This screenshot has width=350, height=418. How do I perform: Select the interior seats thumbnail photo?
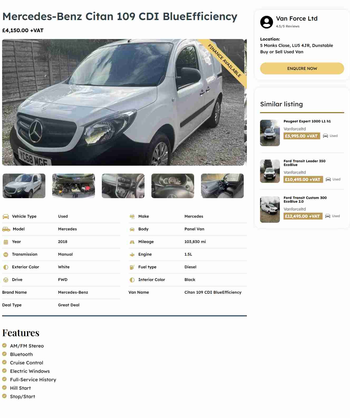222,186
